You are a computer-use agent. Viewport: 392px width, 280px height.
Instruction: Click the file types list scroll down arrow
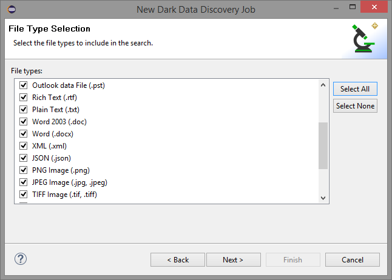tap(323, 198)
